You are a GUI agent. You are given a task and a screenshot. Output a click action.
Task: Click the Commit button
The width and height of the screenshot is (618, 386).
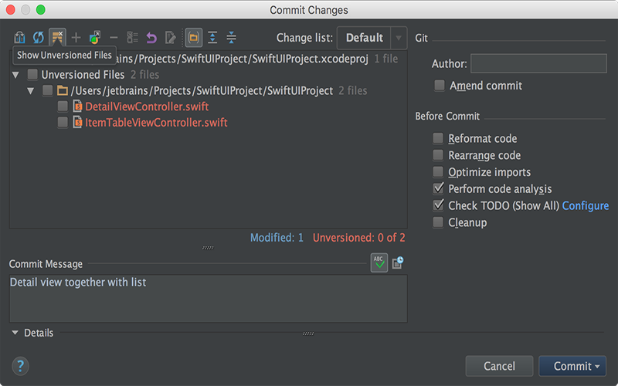pyautogui.click(x=572, y=366)
